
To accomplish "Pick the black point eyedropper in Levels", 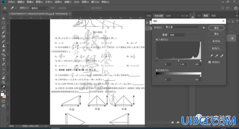I will pyautogui.click(x=211, y=56).
